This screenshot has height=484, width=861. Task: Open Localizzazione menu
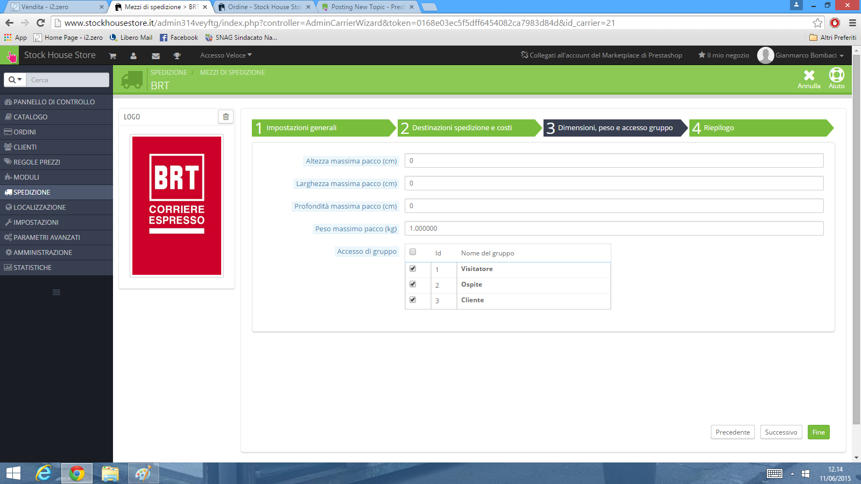pyautogui.click(x=57, y=207)
